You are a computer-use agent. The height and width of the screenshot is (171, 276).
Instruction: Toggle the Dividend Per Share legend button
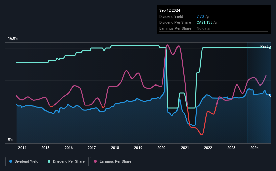[66, 162]
